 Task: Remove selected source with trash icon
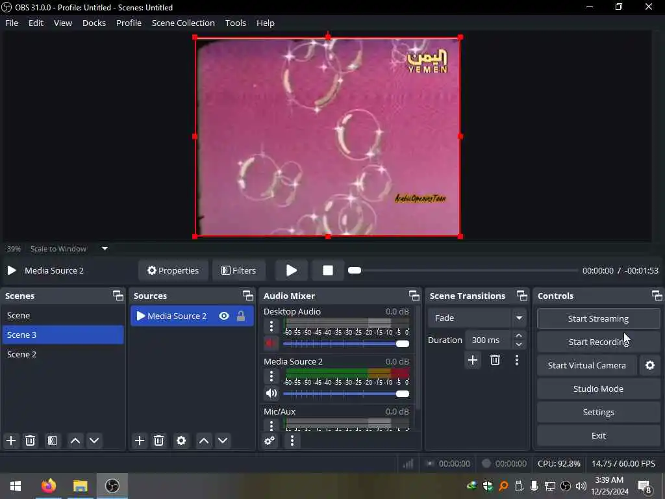[x=158, y=441]
